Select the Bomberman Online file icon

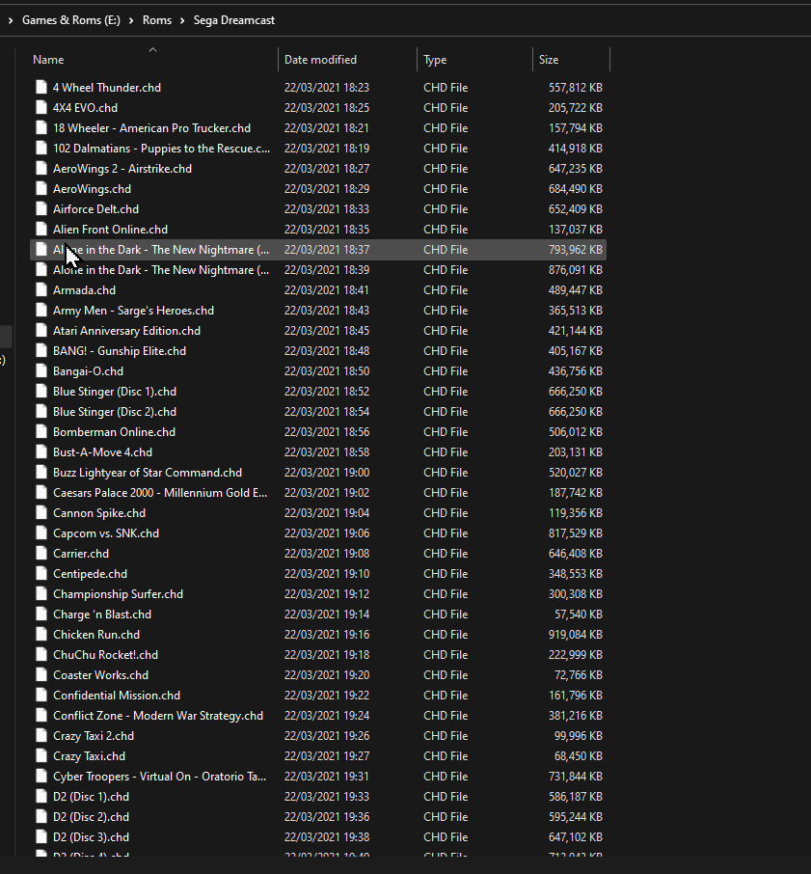tap(41, 432)
